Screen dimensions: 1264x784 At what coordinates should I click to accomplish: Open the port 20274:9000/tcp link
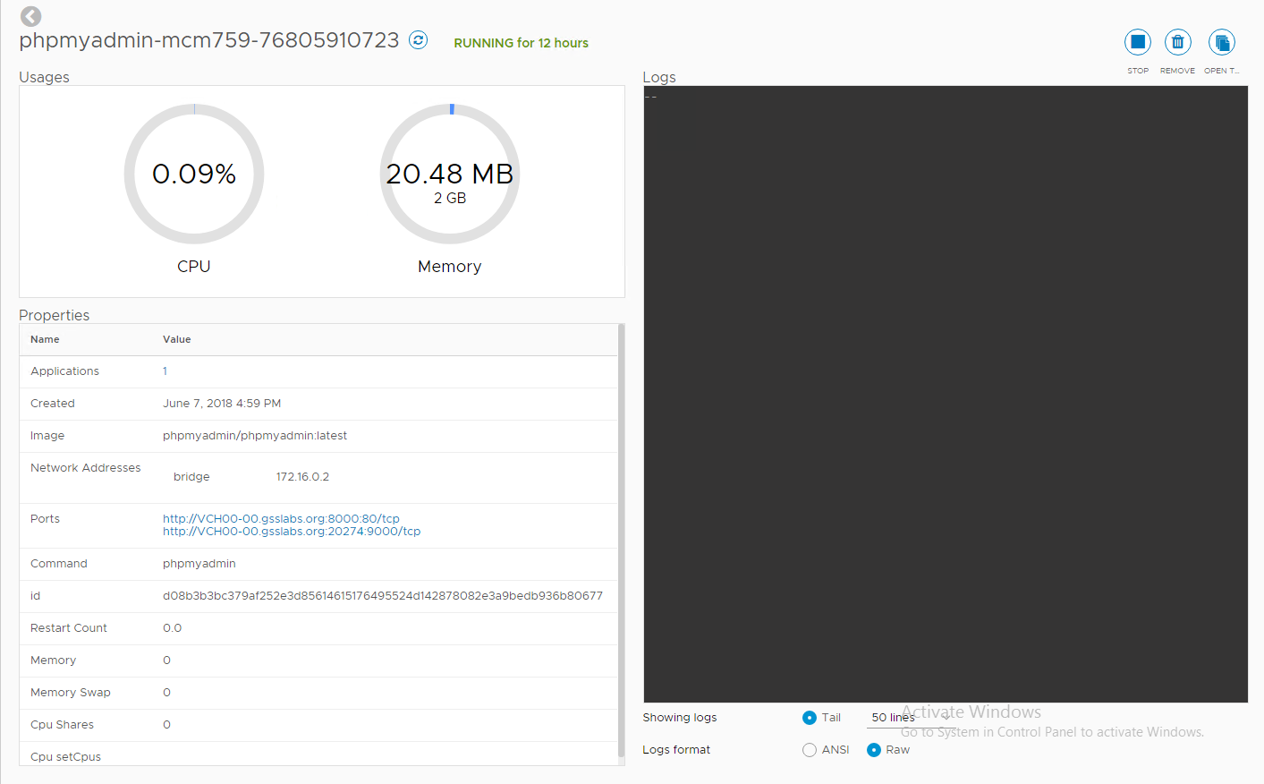(x=292, y=532)
